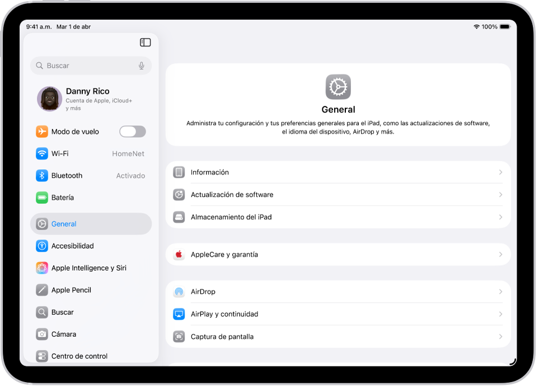Open Captura de pantalla using its chevron
Screen dimensions: 539x386
[500, 336]
